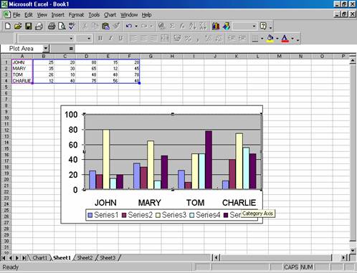Viewport: 357px width, 273px height.
Task: Switch to the Chart1 sheet tab
Action: point(39,258)
